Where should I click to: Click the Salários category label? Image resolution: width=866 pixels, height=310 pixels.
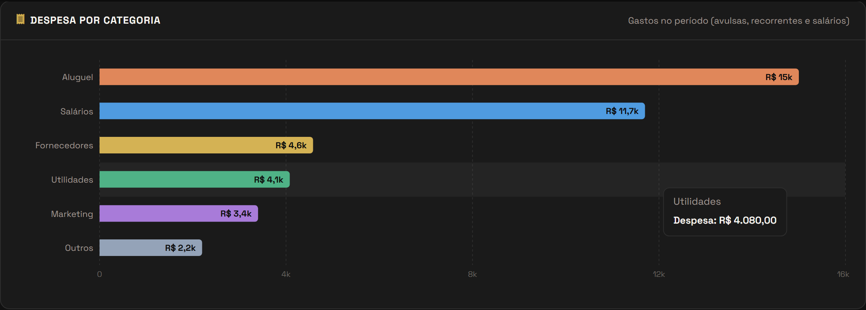coord(77,111)
